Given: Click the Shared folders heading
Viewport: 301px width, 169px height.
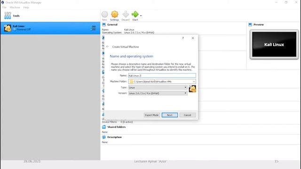Looking at the screenshot, I should pyautogui.click(x=117, y=127).
